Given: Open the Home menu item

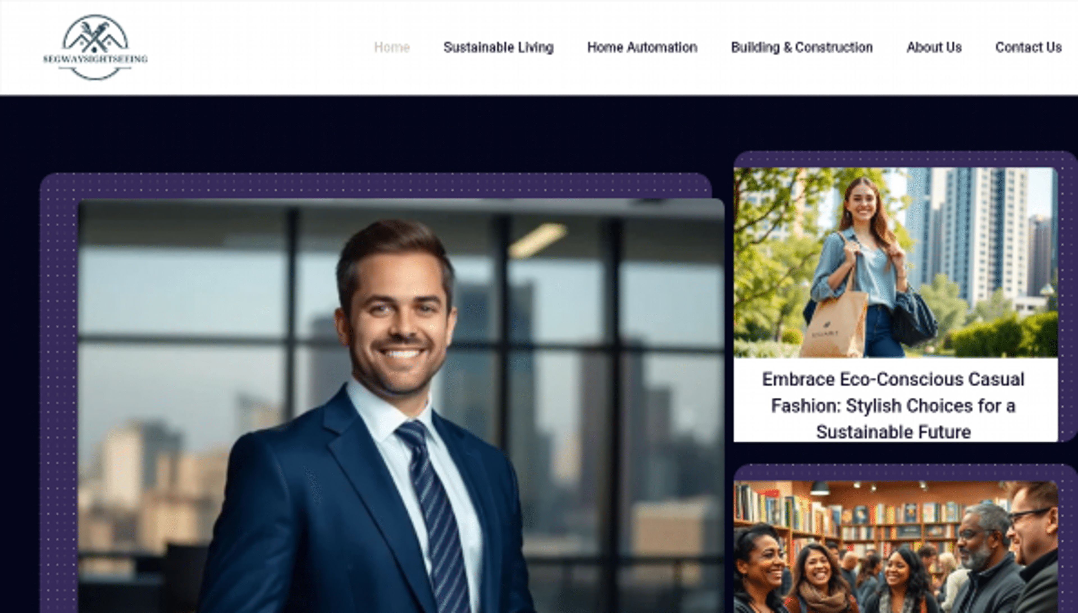Looking at the screenshot, I should tap(392, 47).
